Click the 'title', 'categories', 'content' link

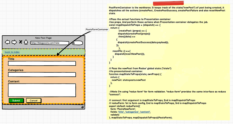point(134,112)
